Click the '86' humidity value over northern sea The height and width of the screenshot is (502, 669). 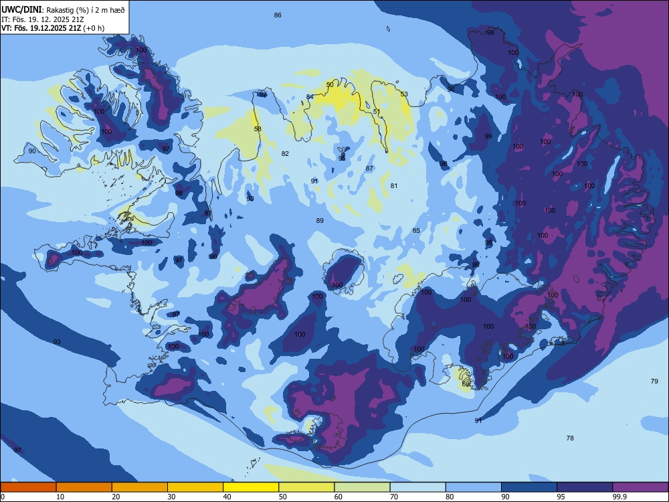pos(278,15)
